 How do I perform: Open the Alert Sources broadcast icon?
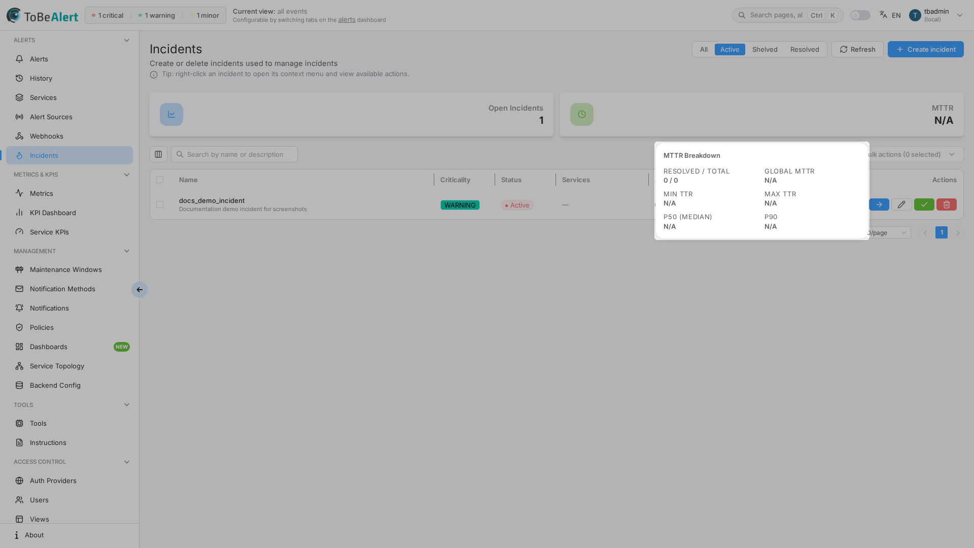click(19, 117)
